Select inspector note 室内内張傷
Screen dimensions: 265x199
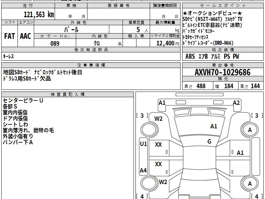(15, 112)
